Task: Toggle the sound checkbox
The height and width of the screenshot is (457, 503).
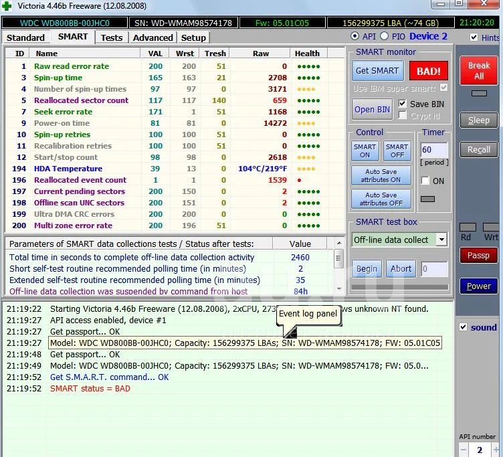Action: [464, 327]
